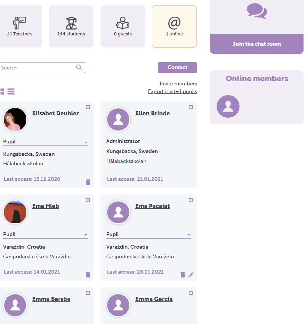Tick the checkbox on Ellen Brinde's card

[191, 107]
